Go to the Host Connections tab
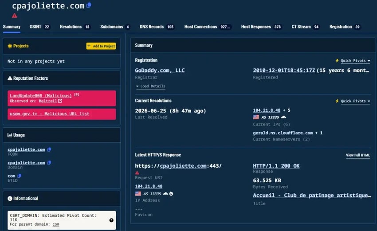377x231 pixels. [207, 27]
